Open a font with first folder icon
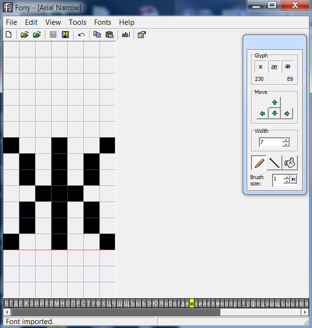Image resolution: width=312 pixels, height=328 pixels. (25, 34)
